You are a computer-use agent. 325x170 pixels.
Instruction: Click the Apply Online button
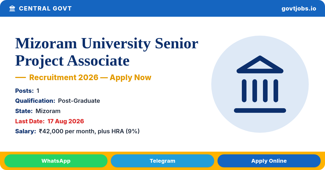(269, 161)
